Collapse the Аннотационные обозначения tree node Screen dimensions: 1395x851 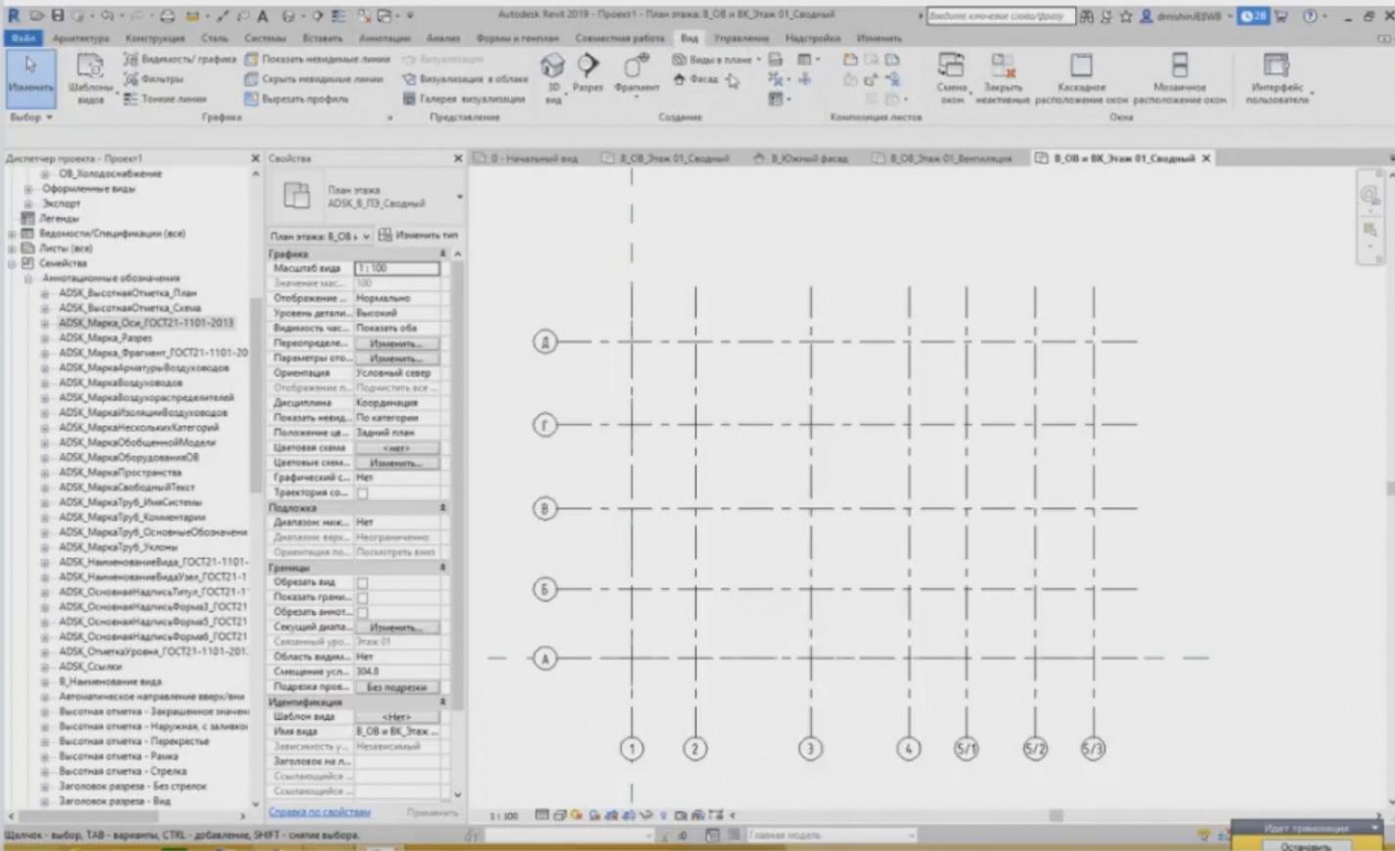[28, 279]
